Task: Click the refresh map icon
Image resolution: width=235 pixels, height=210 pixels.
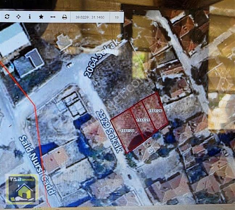Action: 7,16
